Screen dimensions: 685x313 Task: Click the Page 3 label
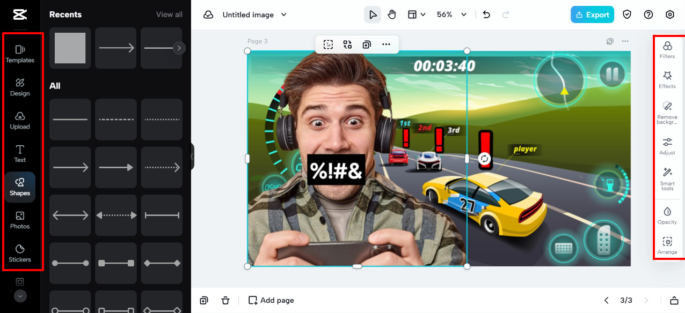pos(257,41)
